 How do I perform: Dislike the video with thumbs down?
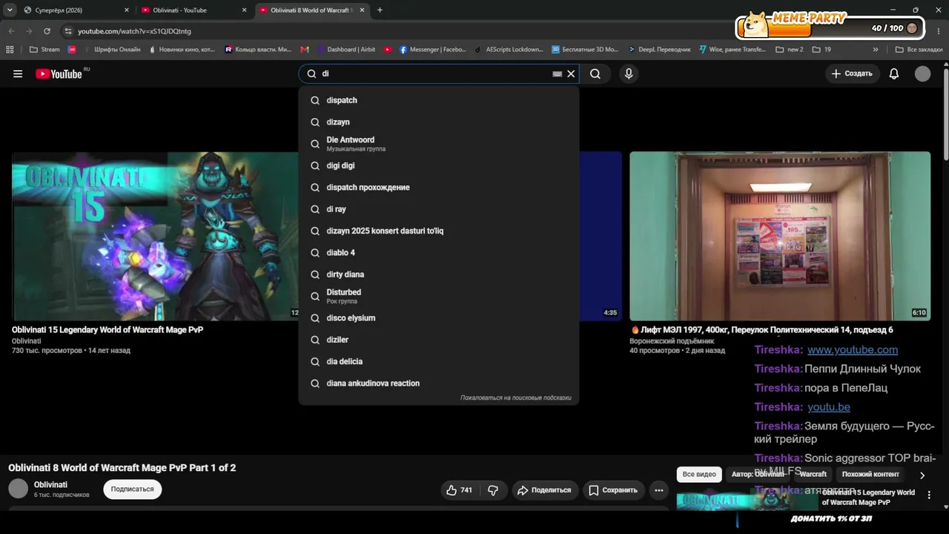[493, 490]
